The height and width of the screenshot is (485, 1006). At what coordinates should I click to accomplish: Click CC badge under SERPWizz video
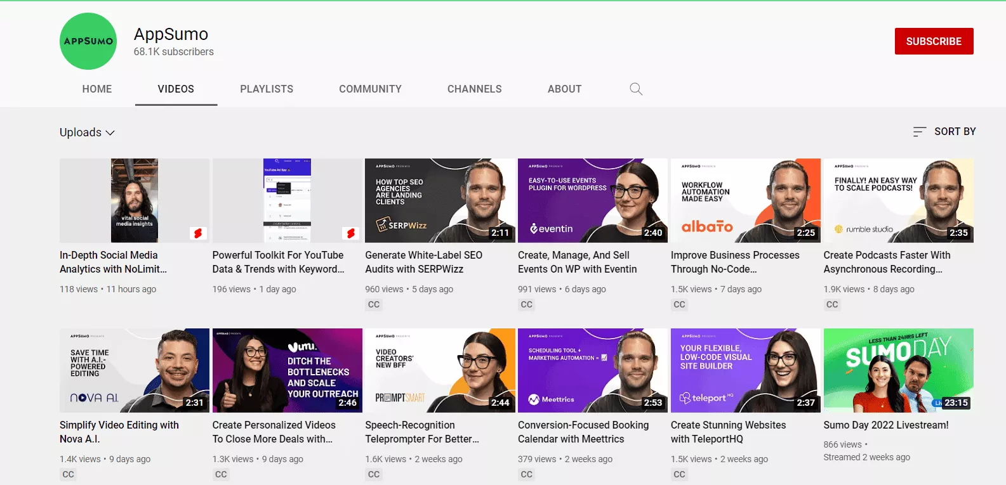[x=374, y=304]
